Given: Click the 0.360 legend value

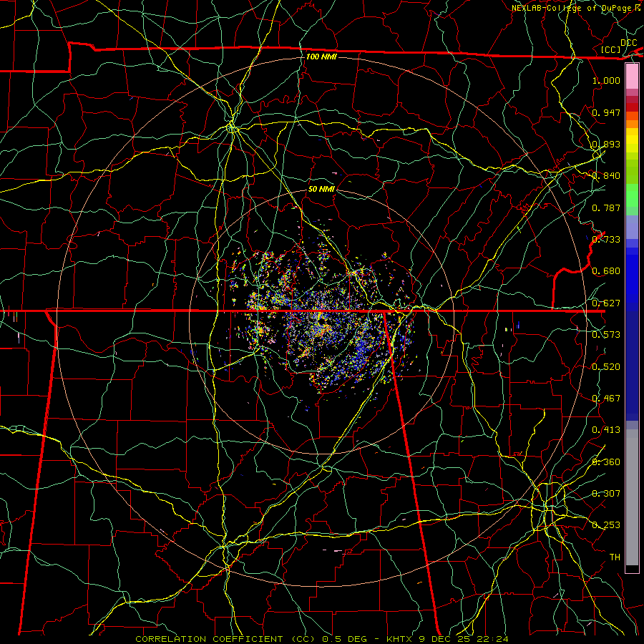Looking at the screenshot, I should point(606,462).
